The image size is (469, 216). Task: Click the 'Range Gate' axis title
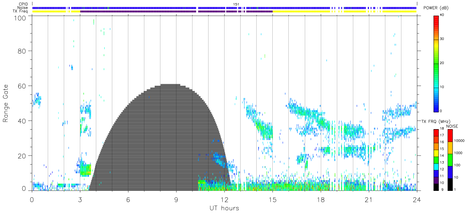click(x=6, y=104)
